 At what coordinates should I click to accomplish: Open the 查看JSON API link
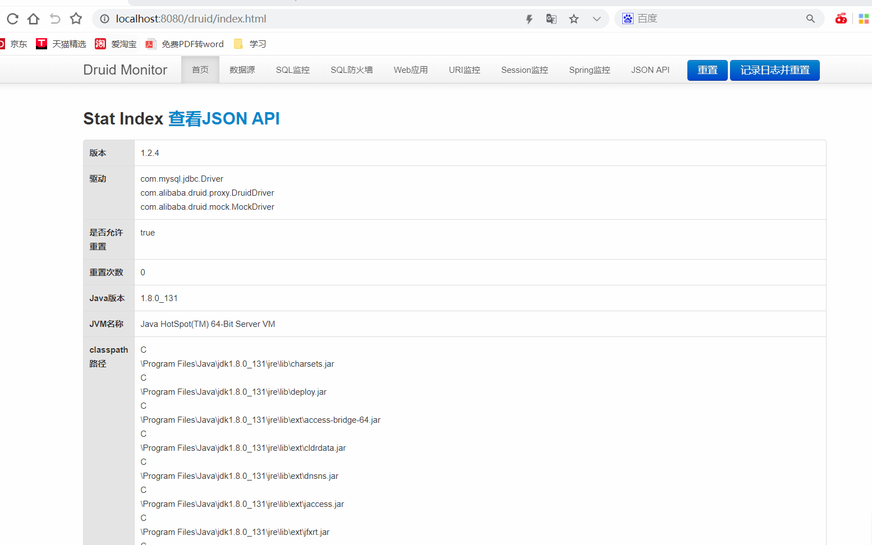[224, 118]
